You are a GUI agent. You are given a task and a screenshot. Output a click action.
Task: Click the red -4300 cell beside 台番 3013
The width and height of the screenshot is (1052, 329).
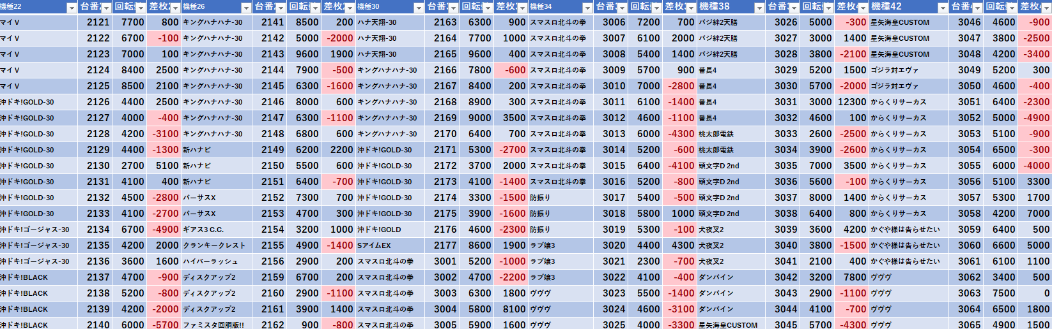tap(680, 134)
